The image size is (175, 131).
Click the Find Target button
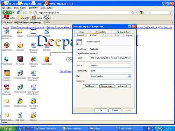pyautogui.click(x=90, y=86)
